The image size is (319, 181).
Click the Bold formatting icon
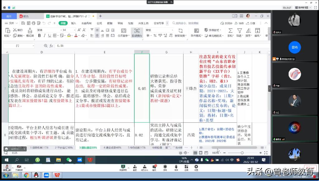click(40, 36)
